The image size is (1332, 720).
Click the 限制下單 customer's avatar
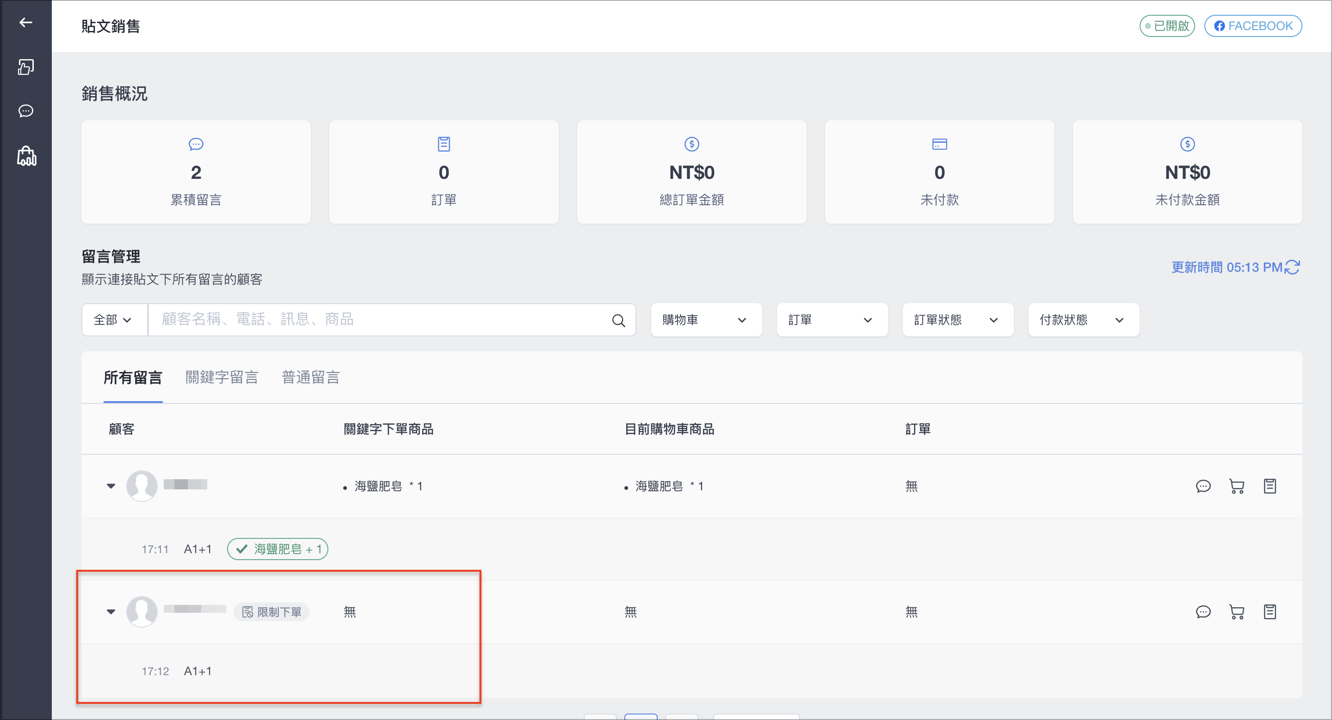[142, 611]
